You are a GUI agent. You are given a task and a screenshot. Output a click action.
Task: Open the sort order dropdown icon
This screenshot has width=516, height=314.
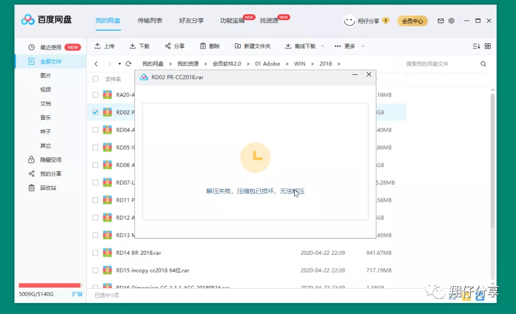[x=476, y=46]
